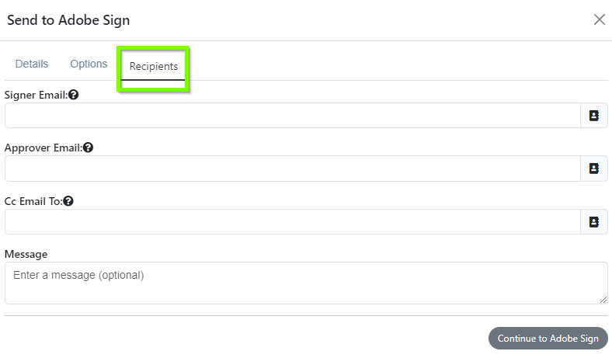Click the Approver Email label text
This screenshot has height=358, width=612.
tap(43, 148)
